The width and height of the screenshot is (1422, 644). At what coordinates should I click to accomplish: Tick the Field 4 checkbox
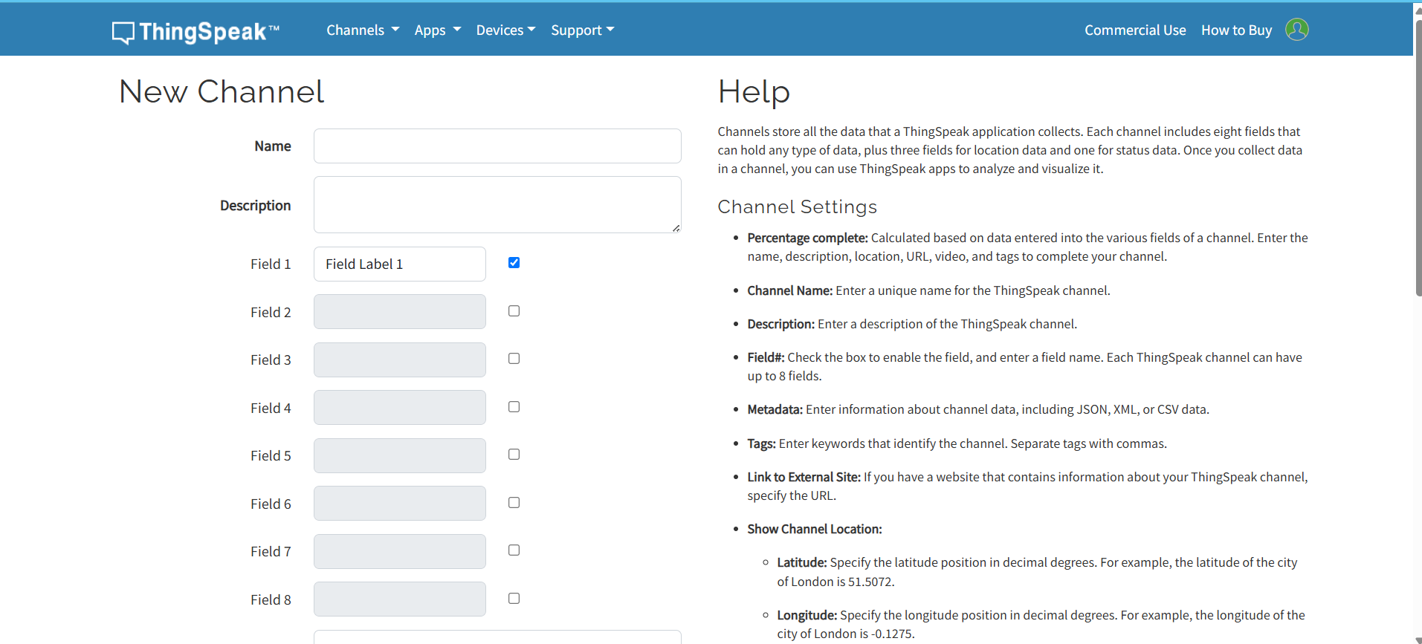(514, 407)
